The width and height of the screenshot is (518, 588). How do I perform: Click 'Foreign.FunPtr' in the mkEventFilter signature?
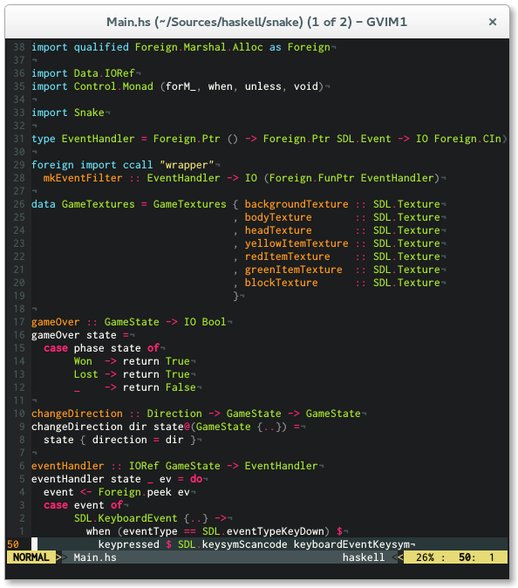point(312,178)
